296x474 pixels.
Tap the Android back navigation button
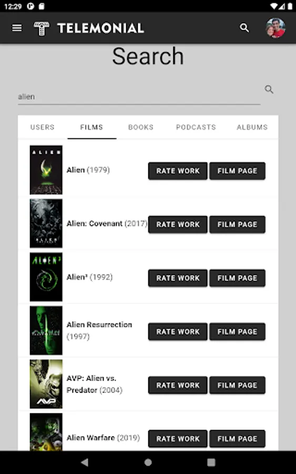[85, 462]
